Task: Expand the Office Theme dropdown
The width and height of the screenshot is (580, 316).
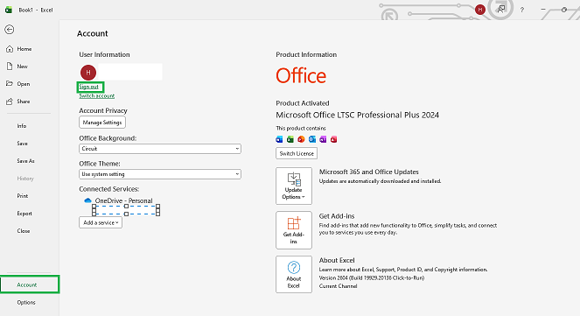Action: pos(160,174)
